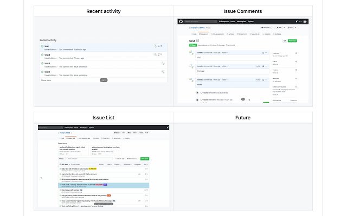The height and width of the screenshot is (216, 347).
Task: Click the Milestone gear icon in sidebar
Action: (x=296, y=78)
